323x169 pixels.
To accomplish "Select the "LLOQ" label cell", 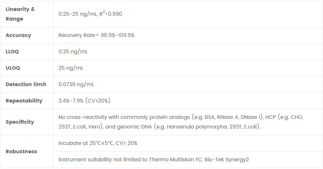I will coord(12,52).
